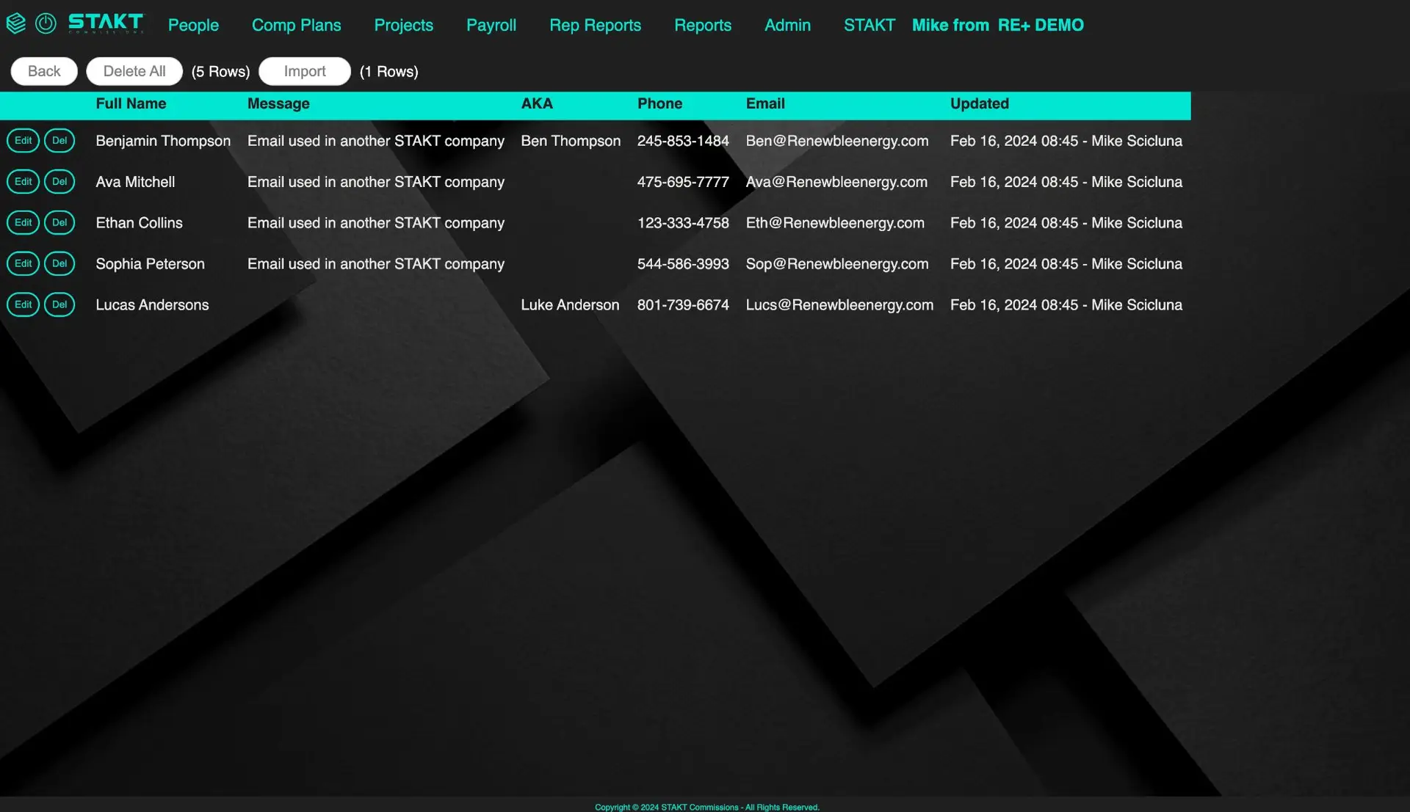Click the (5 Rows) count label

click(x=220, y=72)
